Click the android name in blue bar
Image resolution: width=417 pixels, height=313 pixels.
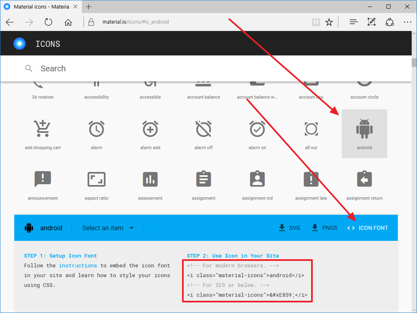(x=51, y=228)
